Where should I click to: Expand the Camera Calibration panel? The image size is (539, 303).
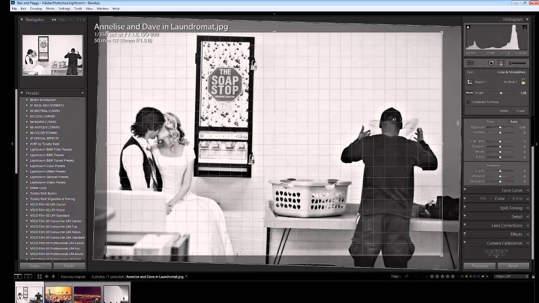coord(528,243)
